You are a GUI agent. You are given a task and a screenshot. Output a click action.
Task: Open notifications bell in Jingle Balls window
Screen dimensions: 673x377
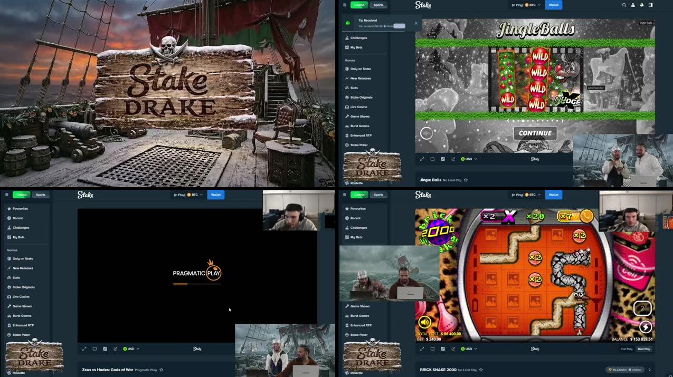(x=642, y=5)
